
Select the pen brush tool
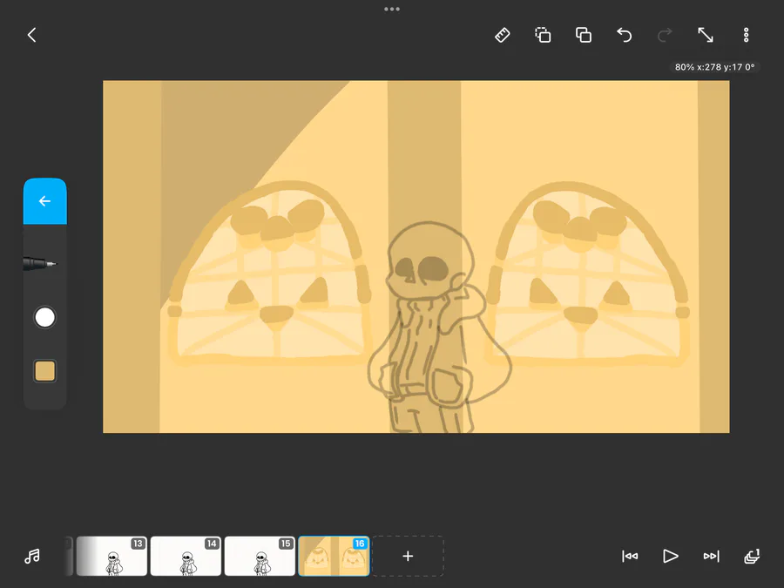pyautogui.click(x=40, y=263)
